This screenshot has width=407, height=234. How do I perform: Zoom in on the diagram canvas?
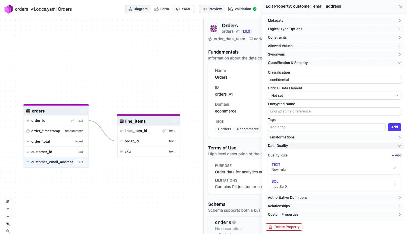tap(8, 224)
